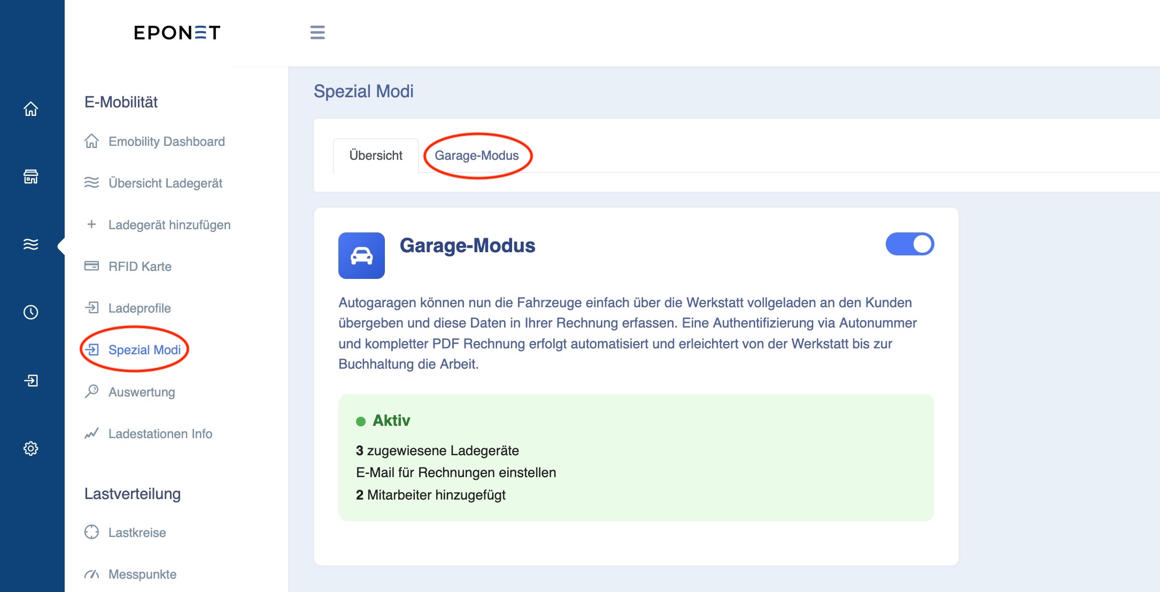The width and height of the screenshot is (1160, 592).
Task: Click Ladegerät hinzufügen plus entry
Action: pyautogui.click(x=169, y=225)
